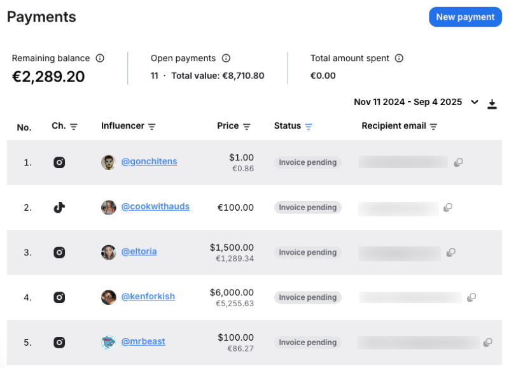
Task: Copy recipient email for @mrbeast
Action: (487, 343)
